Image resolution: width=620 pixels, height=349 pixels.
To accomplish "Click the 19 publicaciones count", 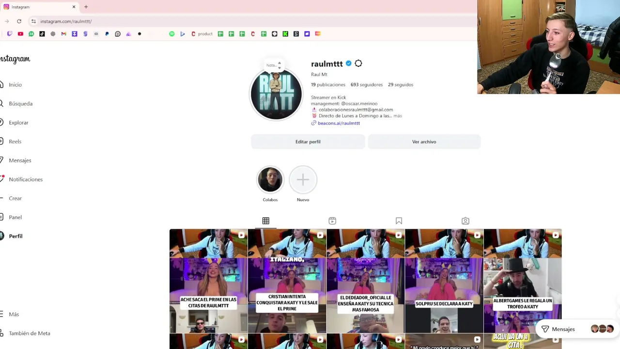I will coord(328,85).
